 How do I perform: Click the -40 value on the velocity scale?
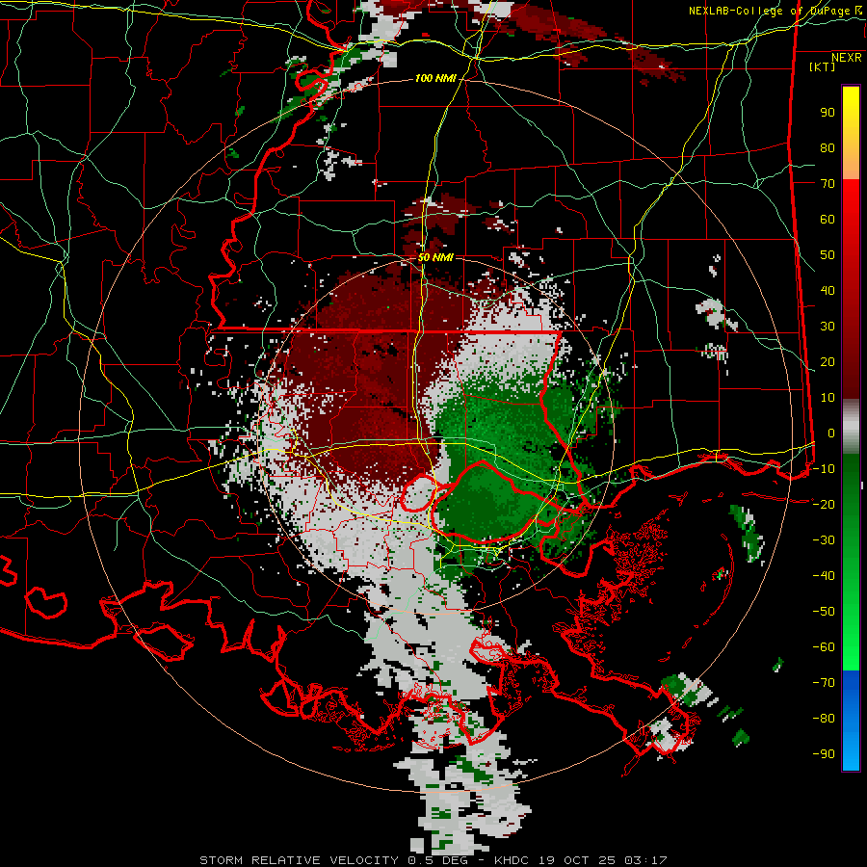click(x=824, y=576)
